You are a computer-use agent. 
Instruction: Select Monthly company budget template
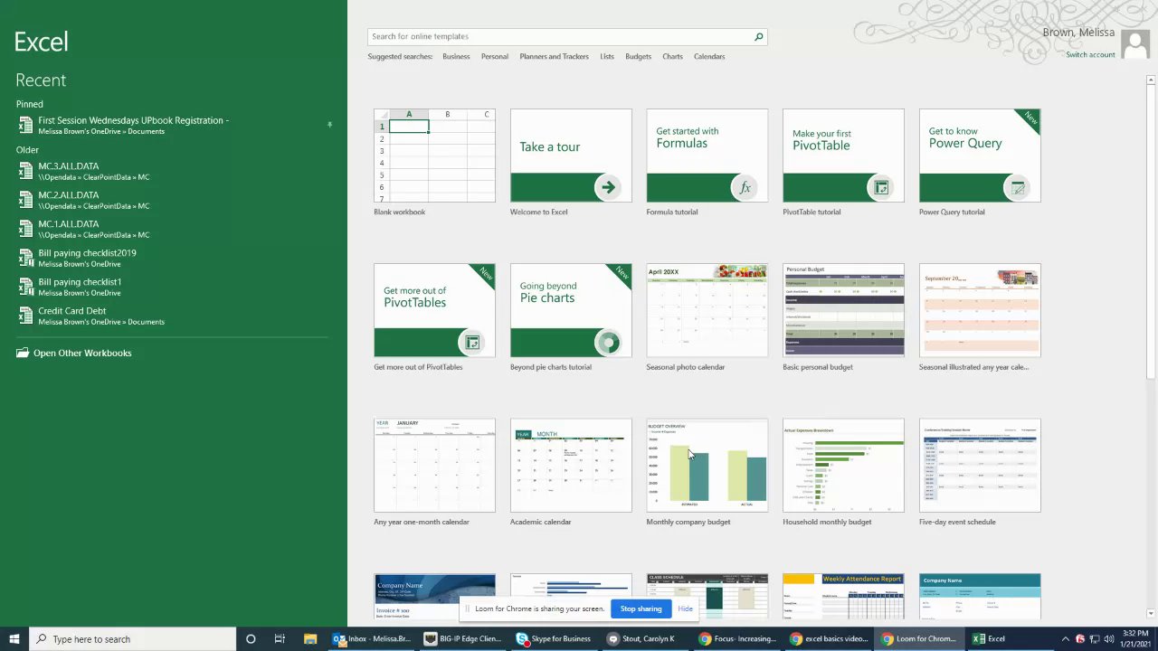[707, 465]
